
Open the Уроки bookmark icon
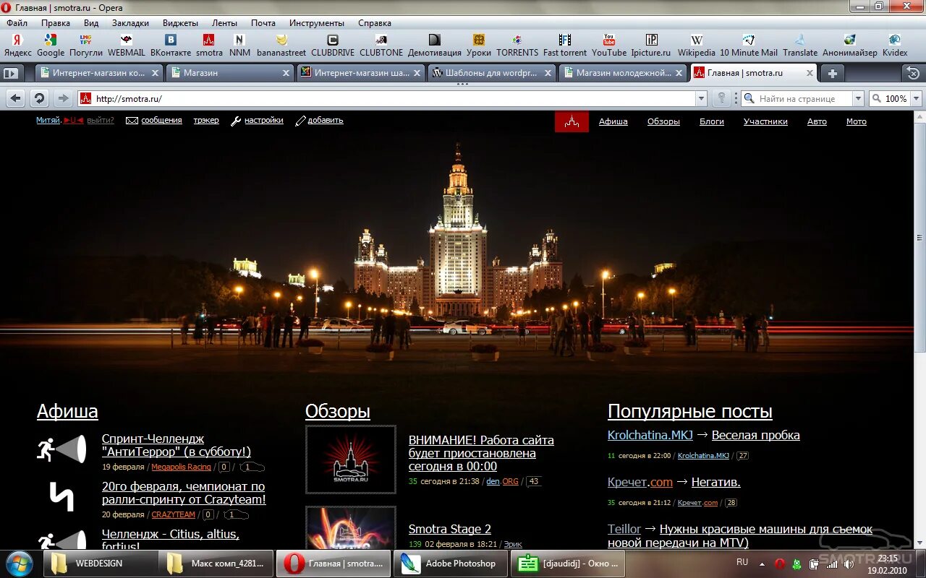coord(479,40)
